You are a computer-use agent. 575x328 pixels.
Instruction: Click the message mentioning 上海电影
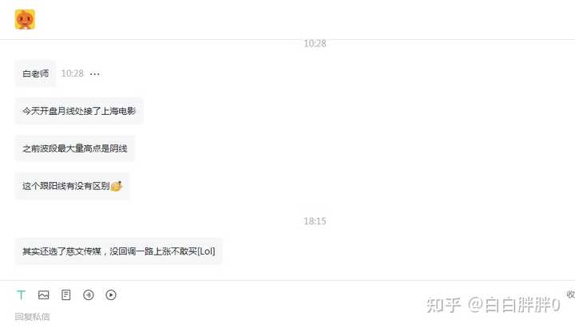pyautogui.click(x=79, y=111)
